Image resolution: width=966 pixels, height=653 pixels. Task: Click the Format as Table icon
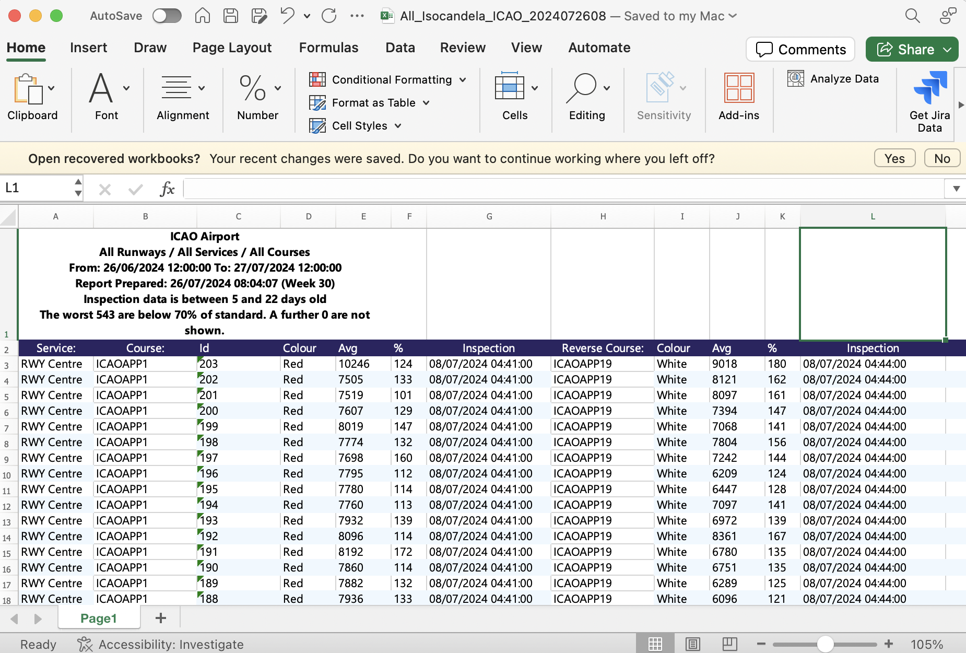(x=319, y=102)
